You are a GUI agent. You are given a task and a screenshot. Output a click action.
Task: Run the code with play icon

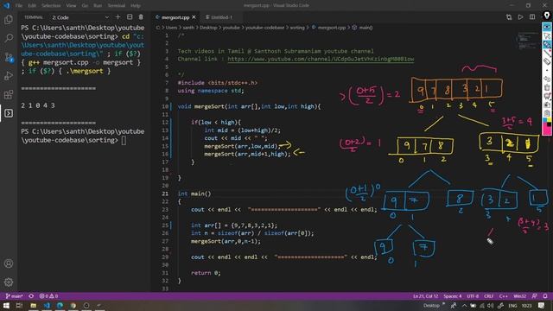[520, 17]
